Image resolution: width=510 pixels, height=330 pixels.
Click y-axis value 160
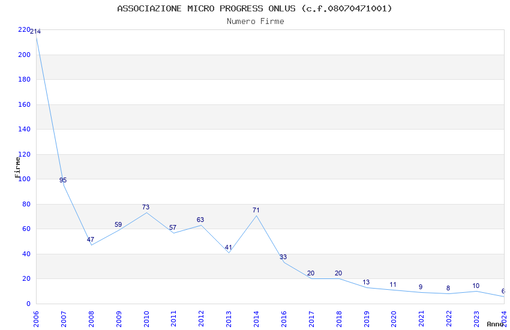pos(24,104)
